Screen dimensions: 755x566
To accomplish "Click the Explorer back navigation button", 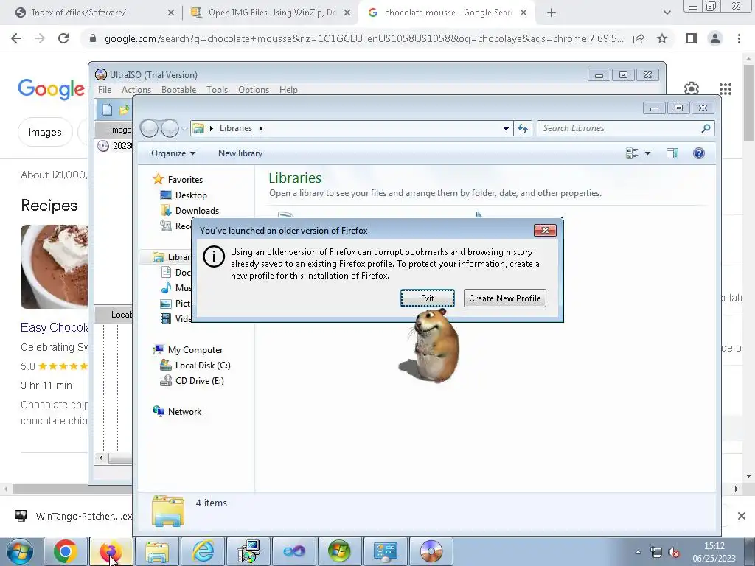I will (149, 128).
